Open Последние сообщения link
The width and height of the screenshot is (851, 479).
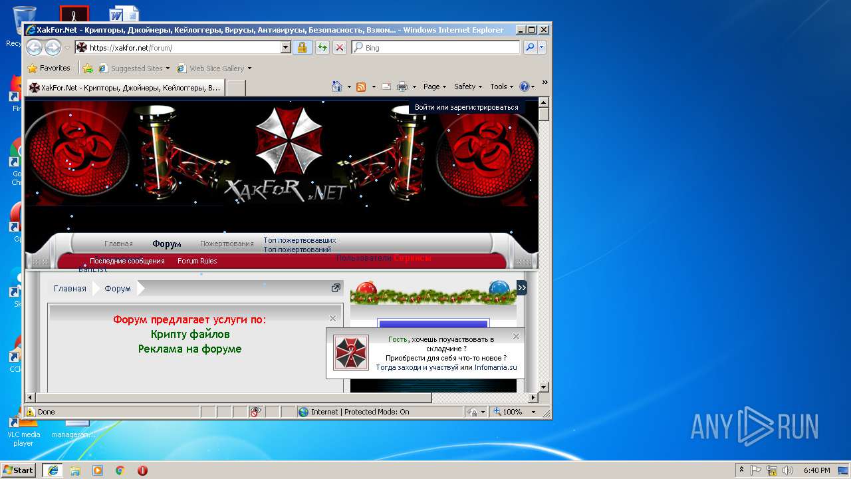pyautogui.click(x=127, y=261)
